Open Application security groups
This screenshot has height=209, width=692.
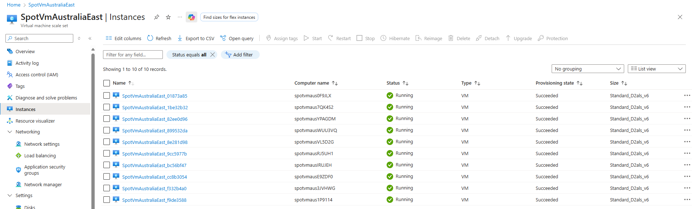45,170
